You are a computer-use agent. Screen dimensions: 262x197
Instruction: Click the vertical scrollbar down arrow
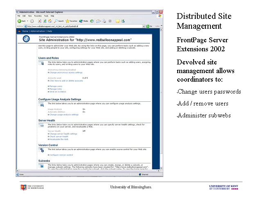161,168
